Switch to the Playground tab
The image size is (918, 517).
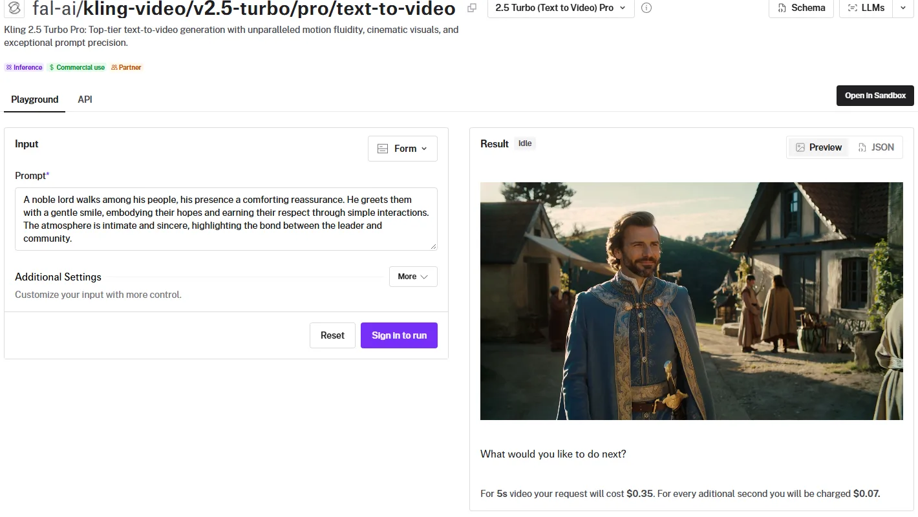[x=35, y=100]
